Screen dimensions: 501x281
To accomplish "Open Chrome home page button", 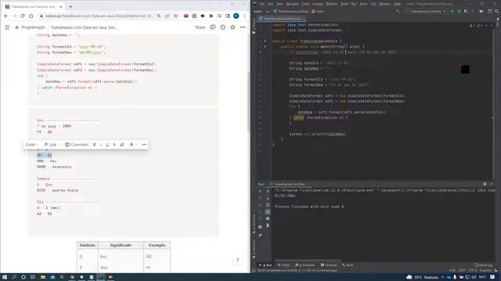I will tap(31, 16).
